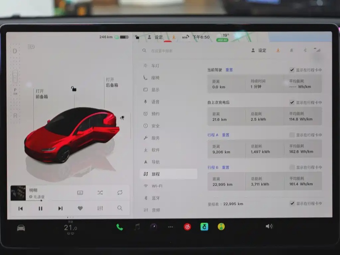Favorite the current song with heart icon
Viewport: 340px width, 255px height.
(80, 208)
